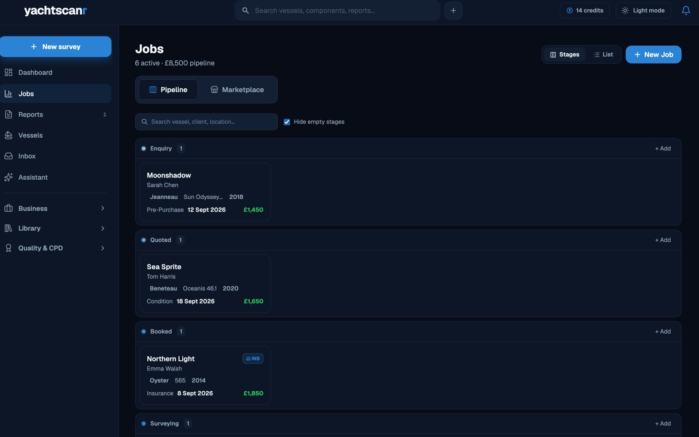The image size is (699, 437).
Task: Switch to Stages view
Action: [x=565, y=55]
